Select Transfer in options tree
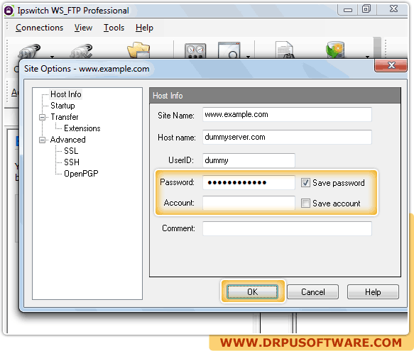The width and height of the screenshot is (414, 351). (x=65, y=117)
